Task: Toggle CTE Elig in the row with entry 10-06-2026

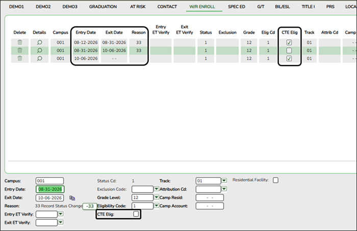Action: tap(289, 58)
